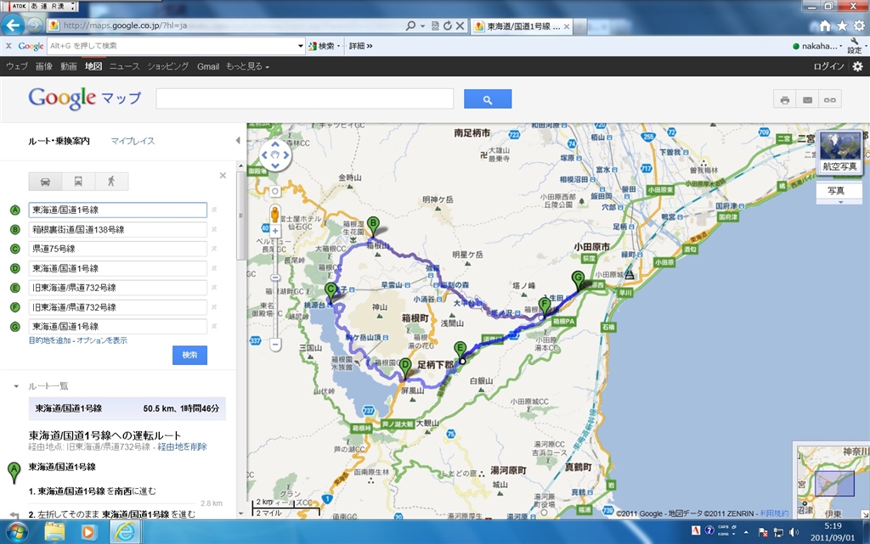The height and width of the screenshot is (544, 870).
Task: Click map marker B on the route
Action: [374, 227]
